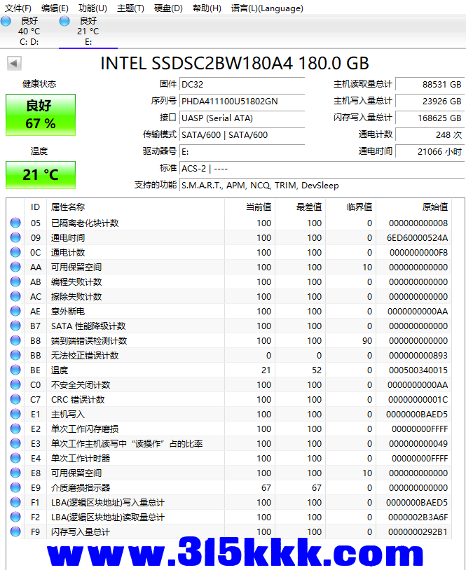The width and height of the screenshot is (466, 570).
Task: Click status orb of attribute B8 端到端错误检测计数
Action: pos(15,340)
